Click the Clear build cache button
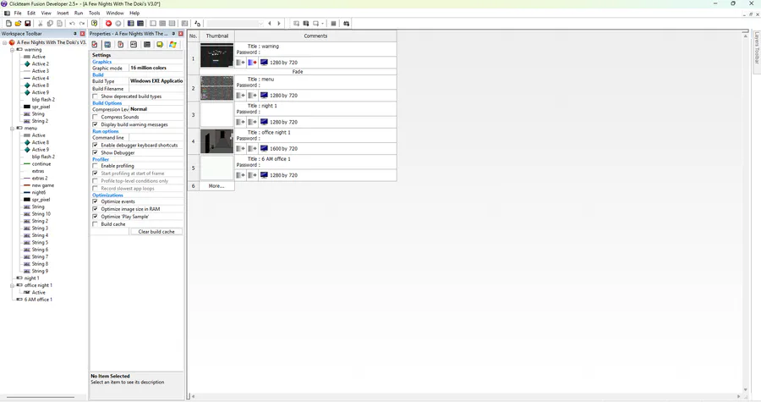The width and height of the screenshot is (761, 402). [156, 232]
